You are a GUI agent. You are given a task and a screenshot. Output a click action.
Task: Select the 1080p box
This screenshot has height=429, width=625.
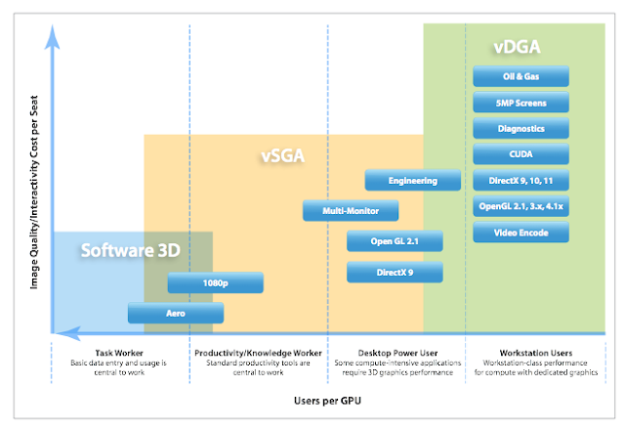click(215, 282)
